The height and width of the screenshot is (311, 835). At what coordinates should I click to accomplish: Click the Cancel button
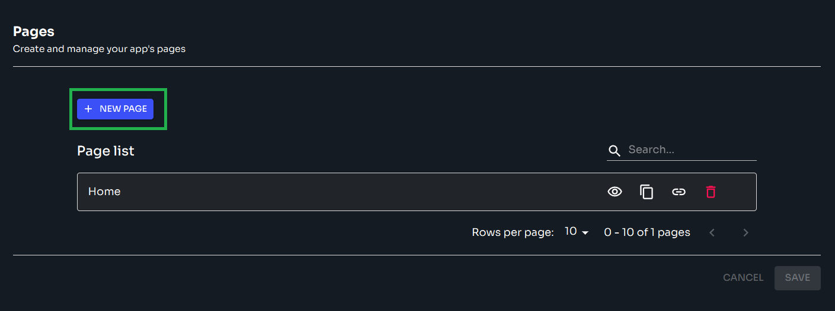[x=743, y=278]
